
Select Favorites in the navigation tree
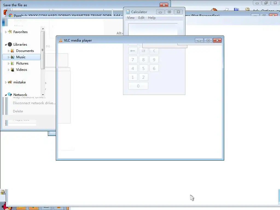pos(20,32)
